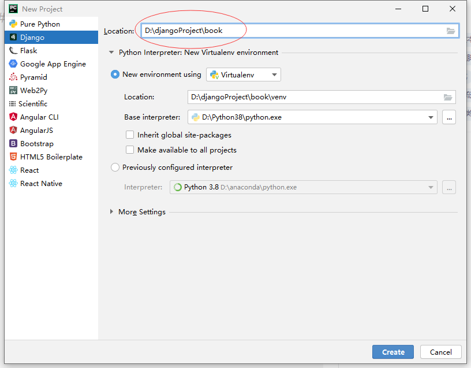Select Pure Python project type
The image size is (471, 368).
click(x=51, y=24)
